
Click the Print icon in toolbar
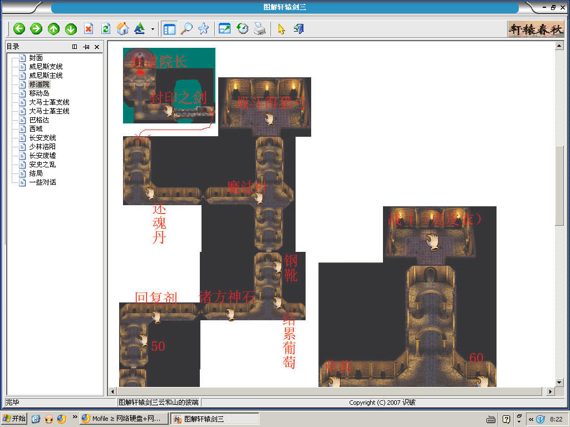click(259, 29)
